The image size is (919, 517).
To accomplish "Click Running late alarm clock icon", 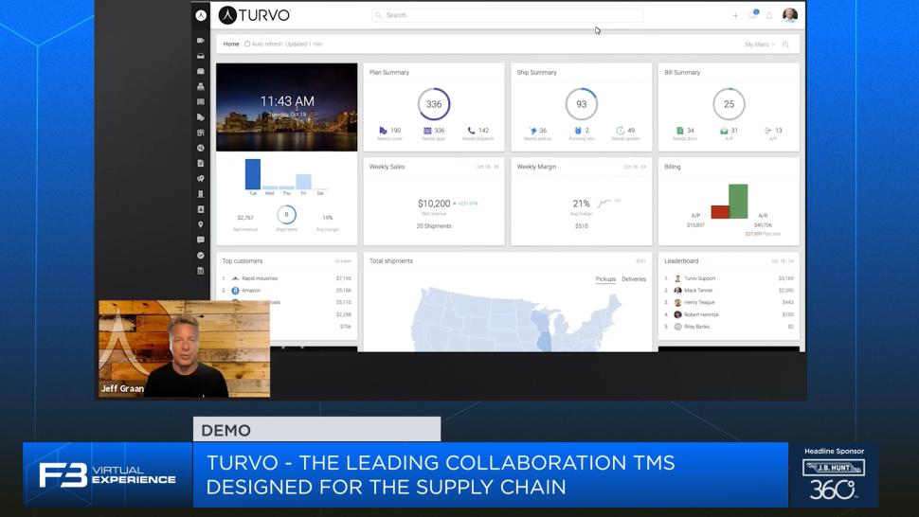I will [x=578, y=131].
